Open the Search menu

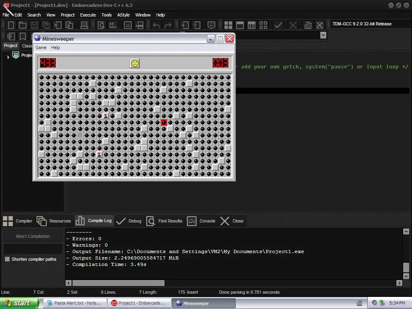tap(34, 15)
